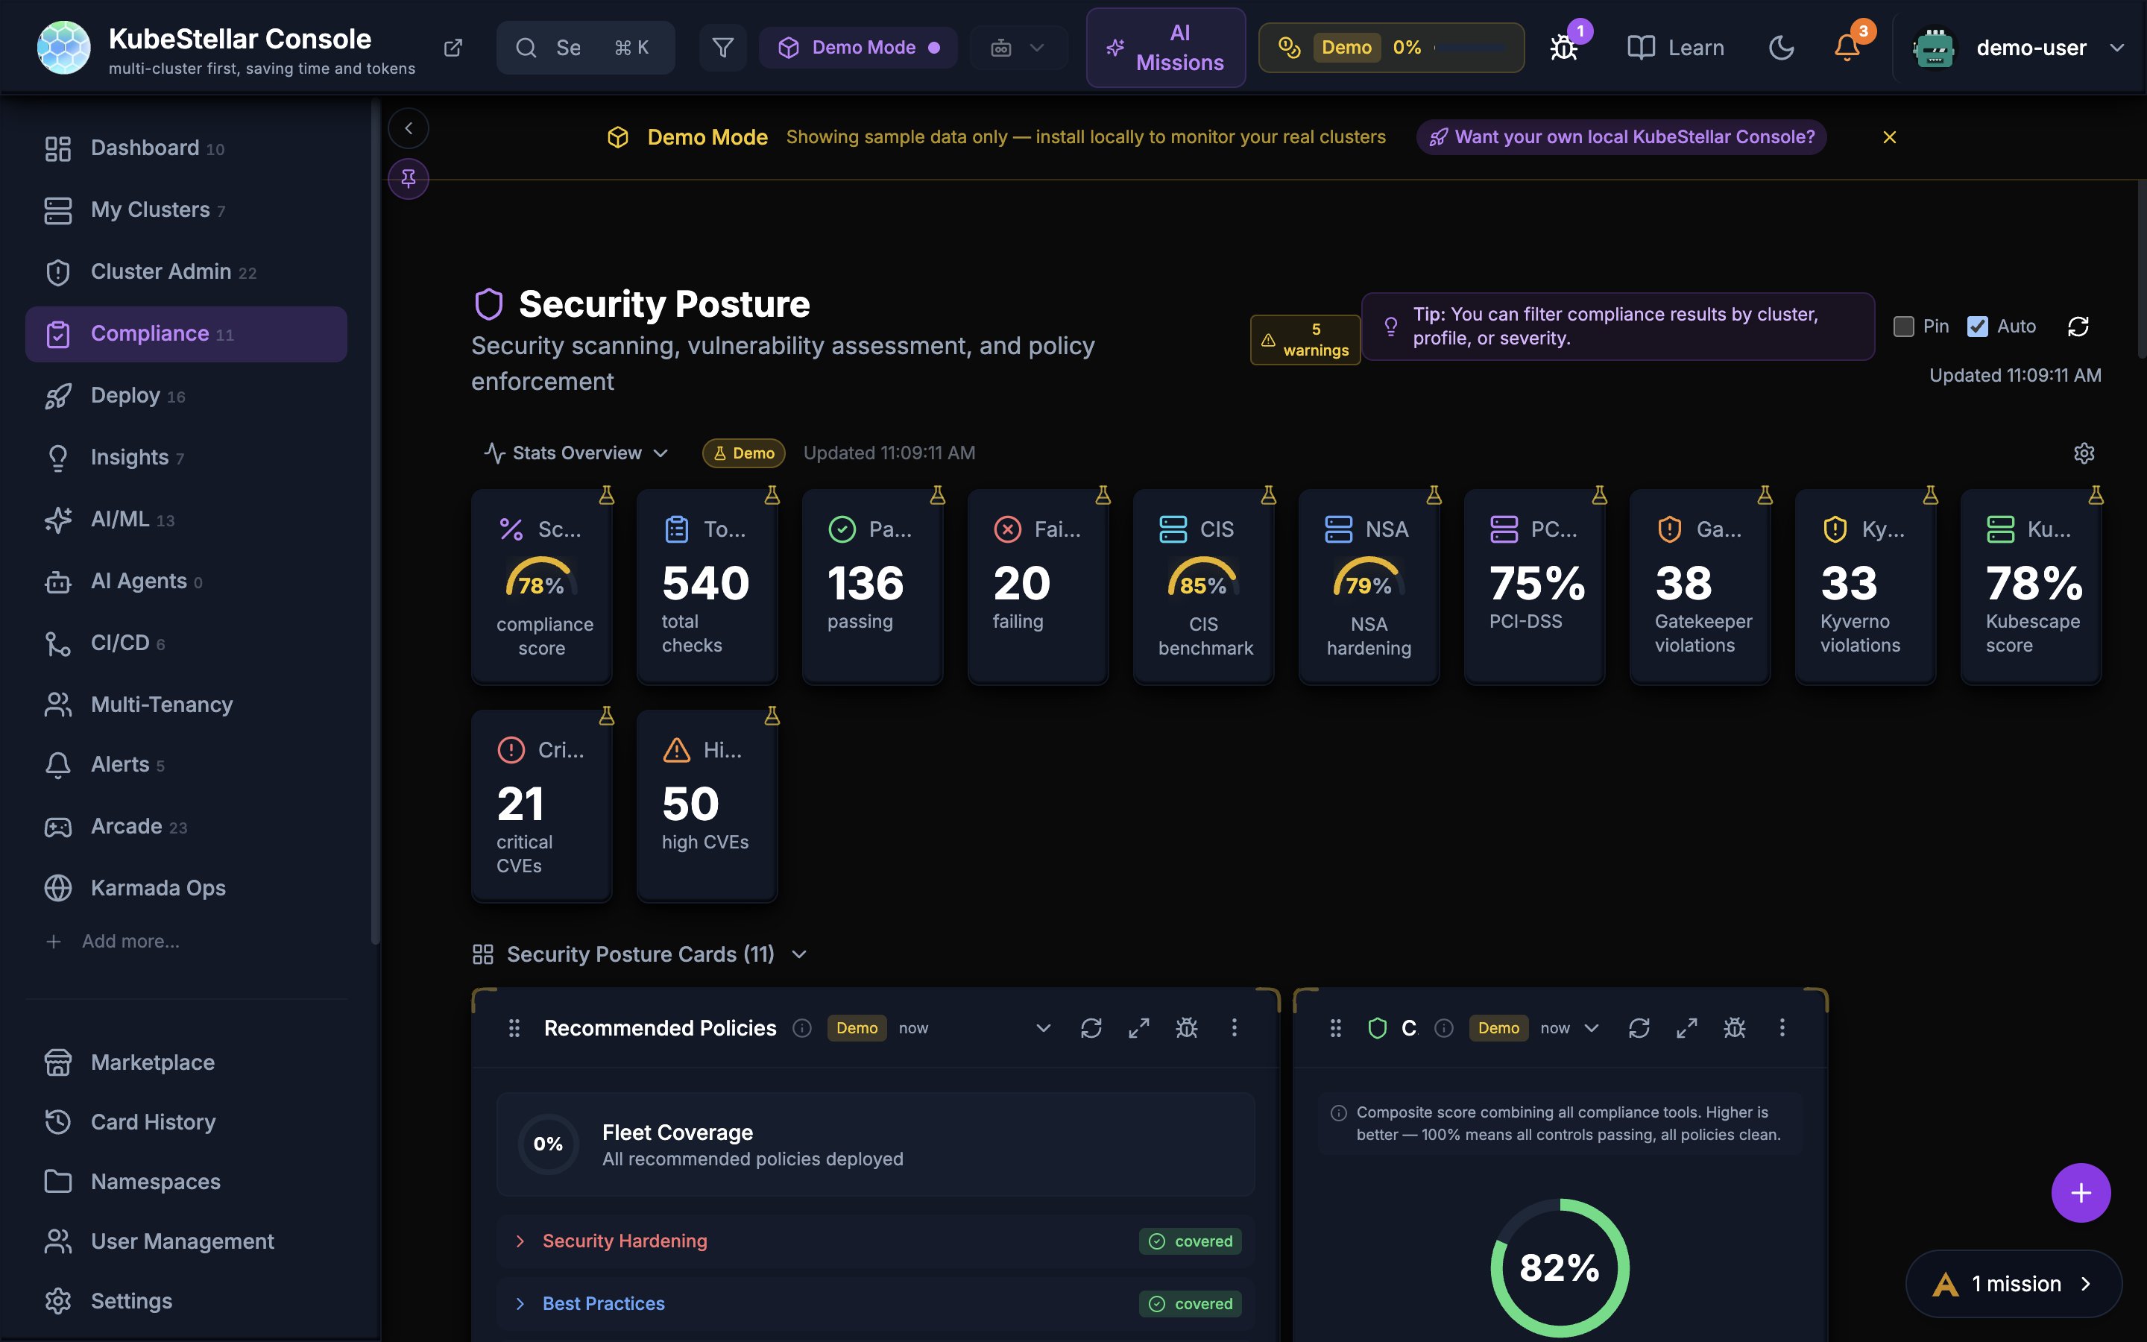The image size is (2147, 1342).
Task: Click Want your own local KubeStellar Console link
Action: point(1621,138)
